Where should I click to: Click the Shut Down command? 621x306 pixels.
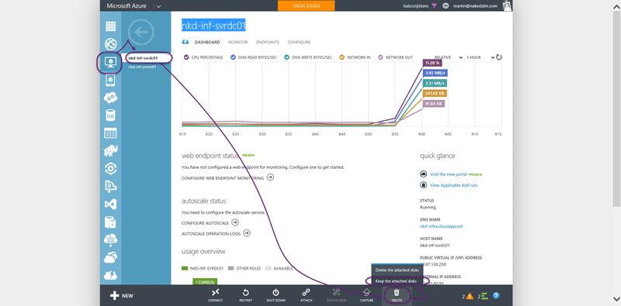[x=276, y=295]
